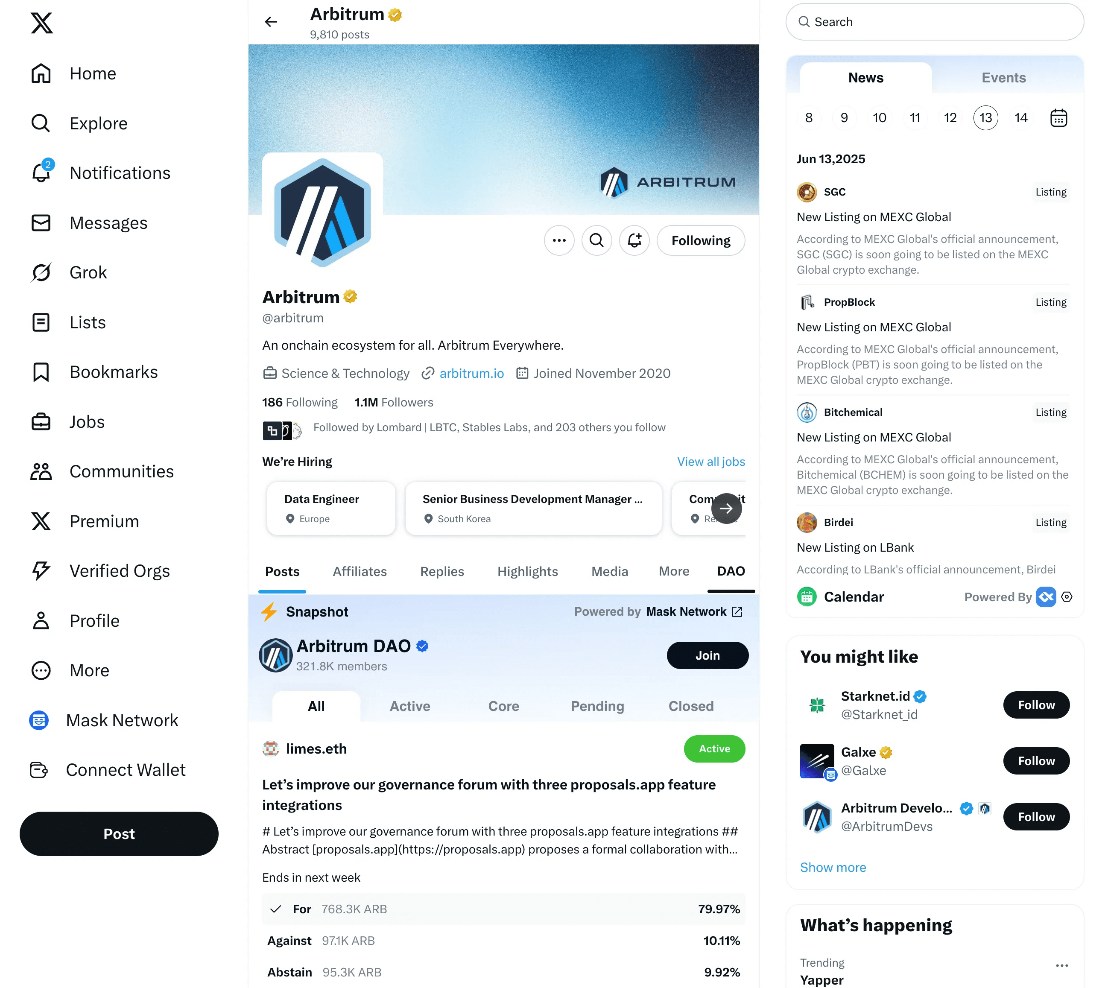Open Grok from the sidebar
The width and height of the screenshot is (1105, 988).
(x=69, y=272)
